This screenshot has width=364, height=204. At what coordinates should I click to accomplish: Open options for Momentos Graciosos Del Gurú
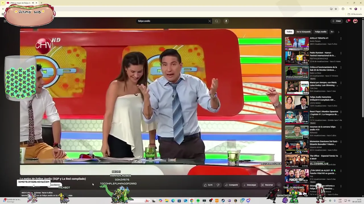(x=341, y=142)
